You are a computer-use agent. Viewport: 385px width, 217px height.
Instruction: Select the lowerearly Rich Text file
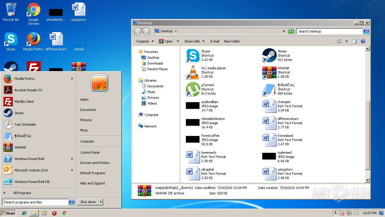coord(206,157)
